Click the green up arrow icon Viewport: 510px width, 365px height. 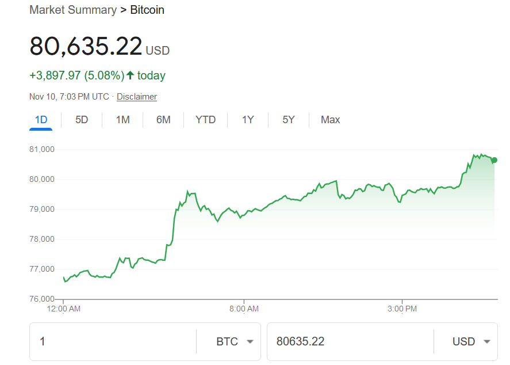(130, 75)
